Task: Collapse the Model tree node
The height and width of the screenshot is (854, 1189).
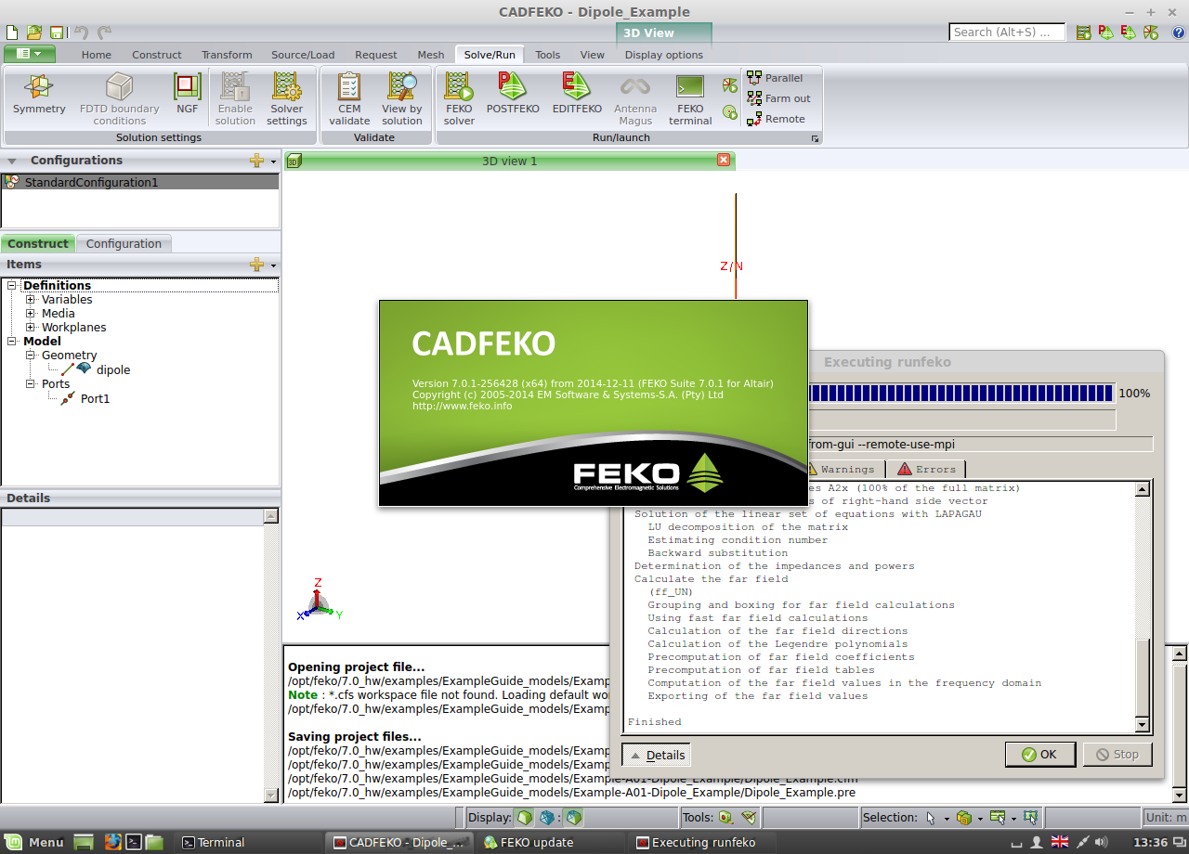Action: click(x=13, y=342)
